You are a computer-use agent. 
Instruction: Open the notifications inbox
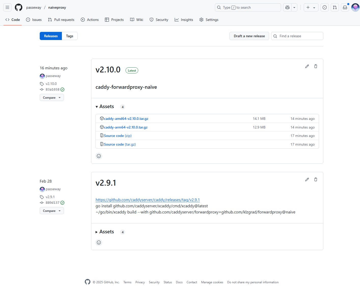pyautogui.click(x=345, y=7)
